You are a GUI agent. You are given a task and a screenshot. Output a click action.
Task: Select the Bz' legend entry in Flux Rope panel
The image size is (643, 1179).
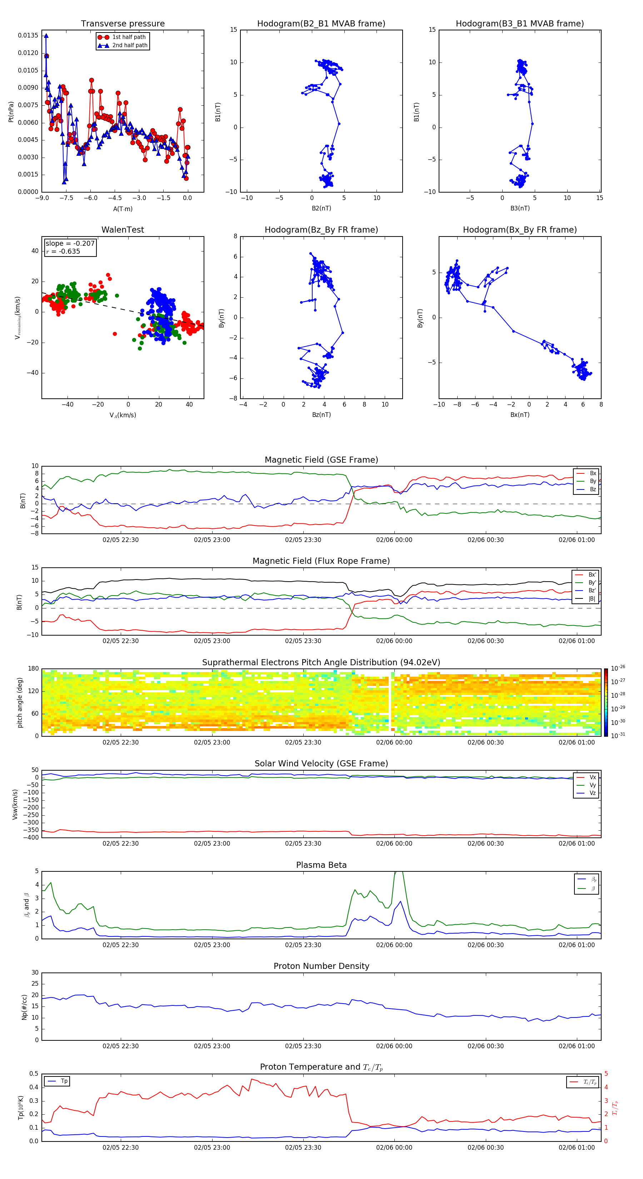[585, 591]
